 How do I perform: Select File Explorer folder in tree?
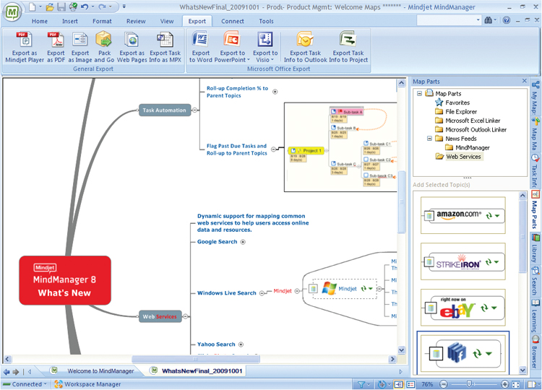pos(461,111)
